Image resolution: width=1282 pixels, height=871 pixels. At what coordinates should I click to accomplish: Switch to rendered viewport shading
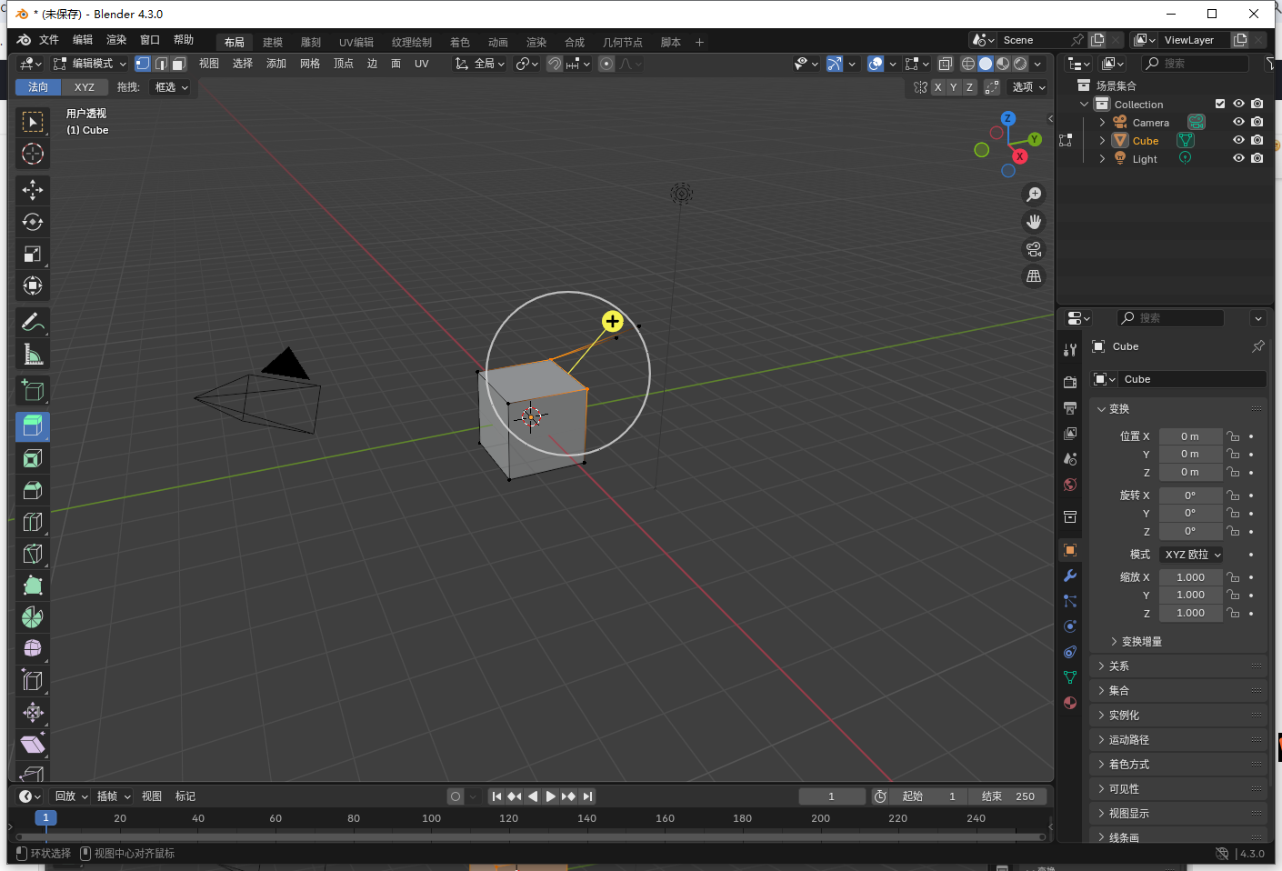(x=1020, y=64)
